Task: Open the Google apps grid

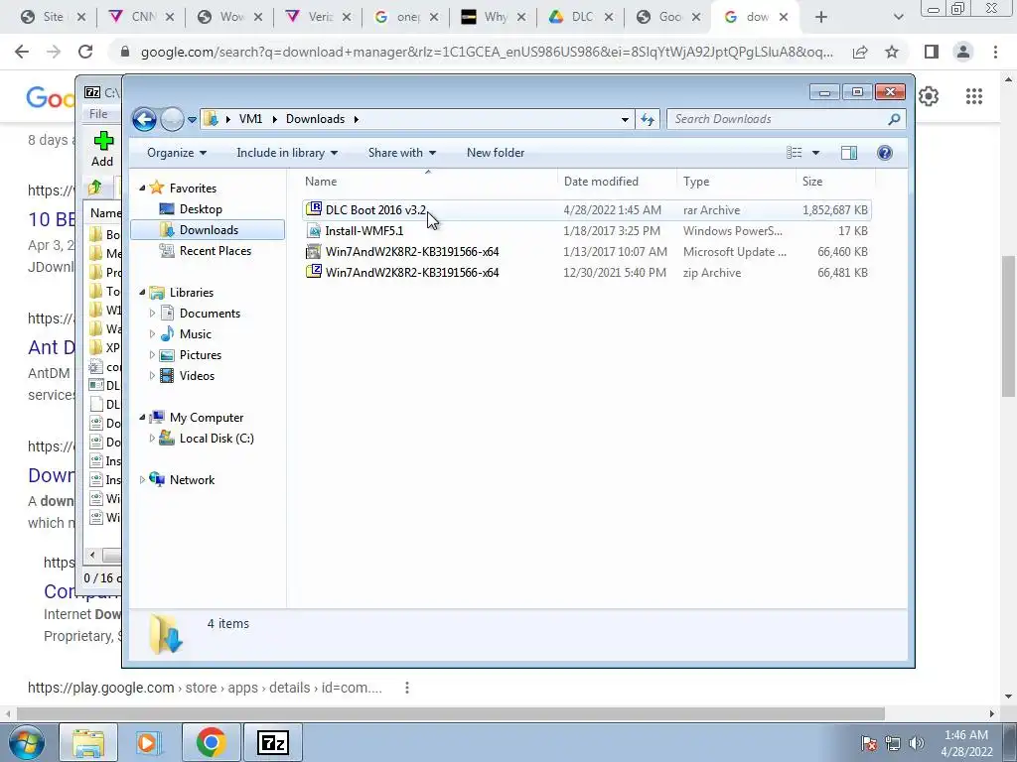Action: tap(974, 96)
